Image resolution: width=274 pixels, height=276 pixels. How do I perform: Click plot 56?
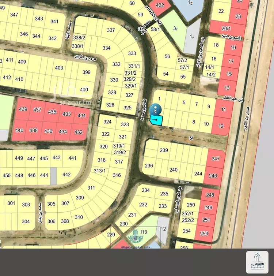click(167, 56)
